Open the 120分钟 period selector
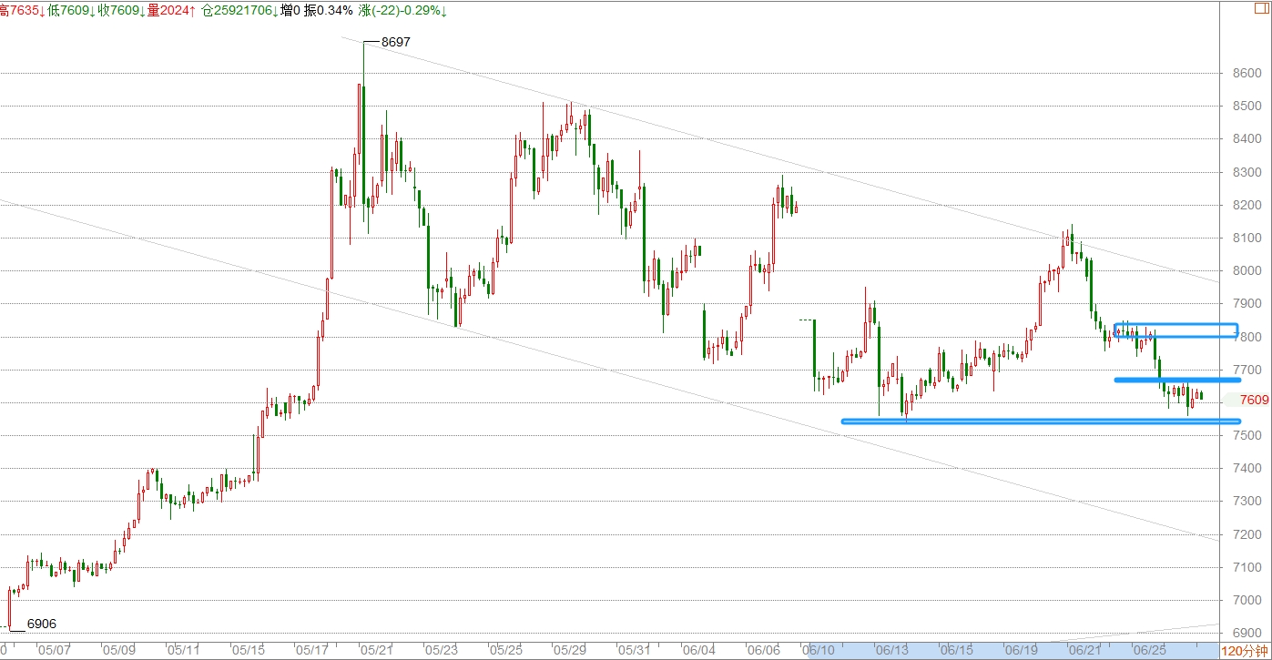The image size is (1272, 660). coord(1245,651)
